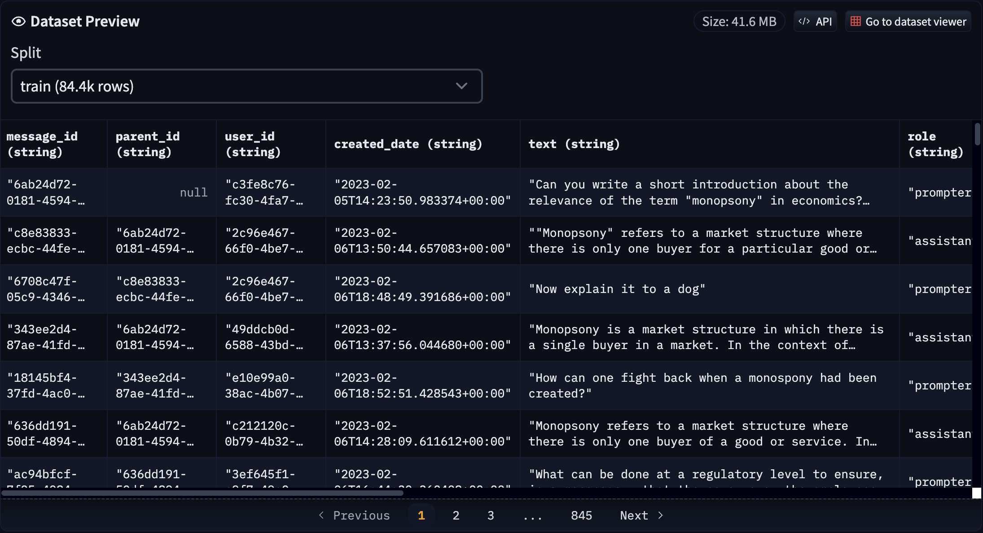Click the eye icon beside Dataset Preview
983x533 pixels.
18,22
